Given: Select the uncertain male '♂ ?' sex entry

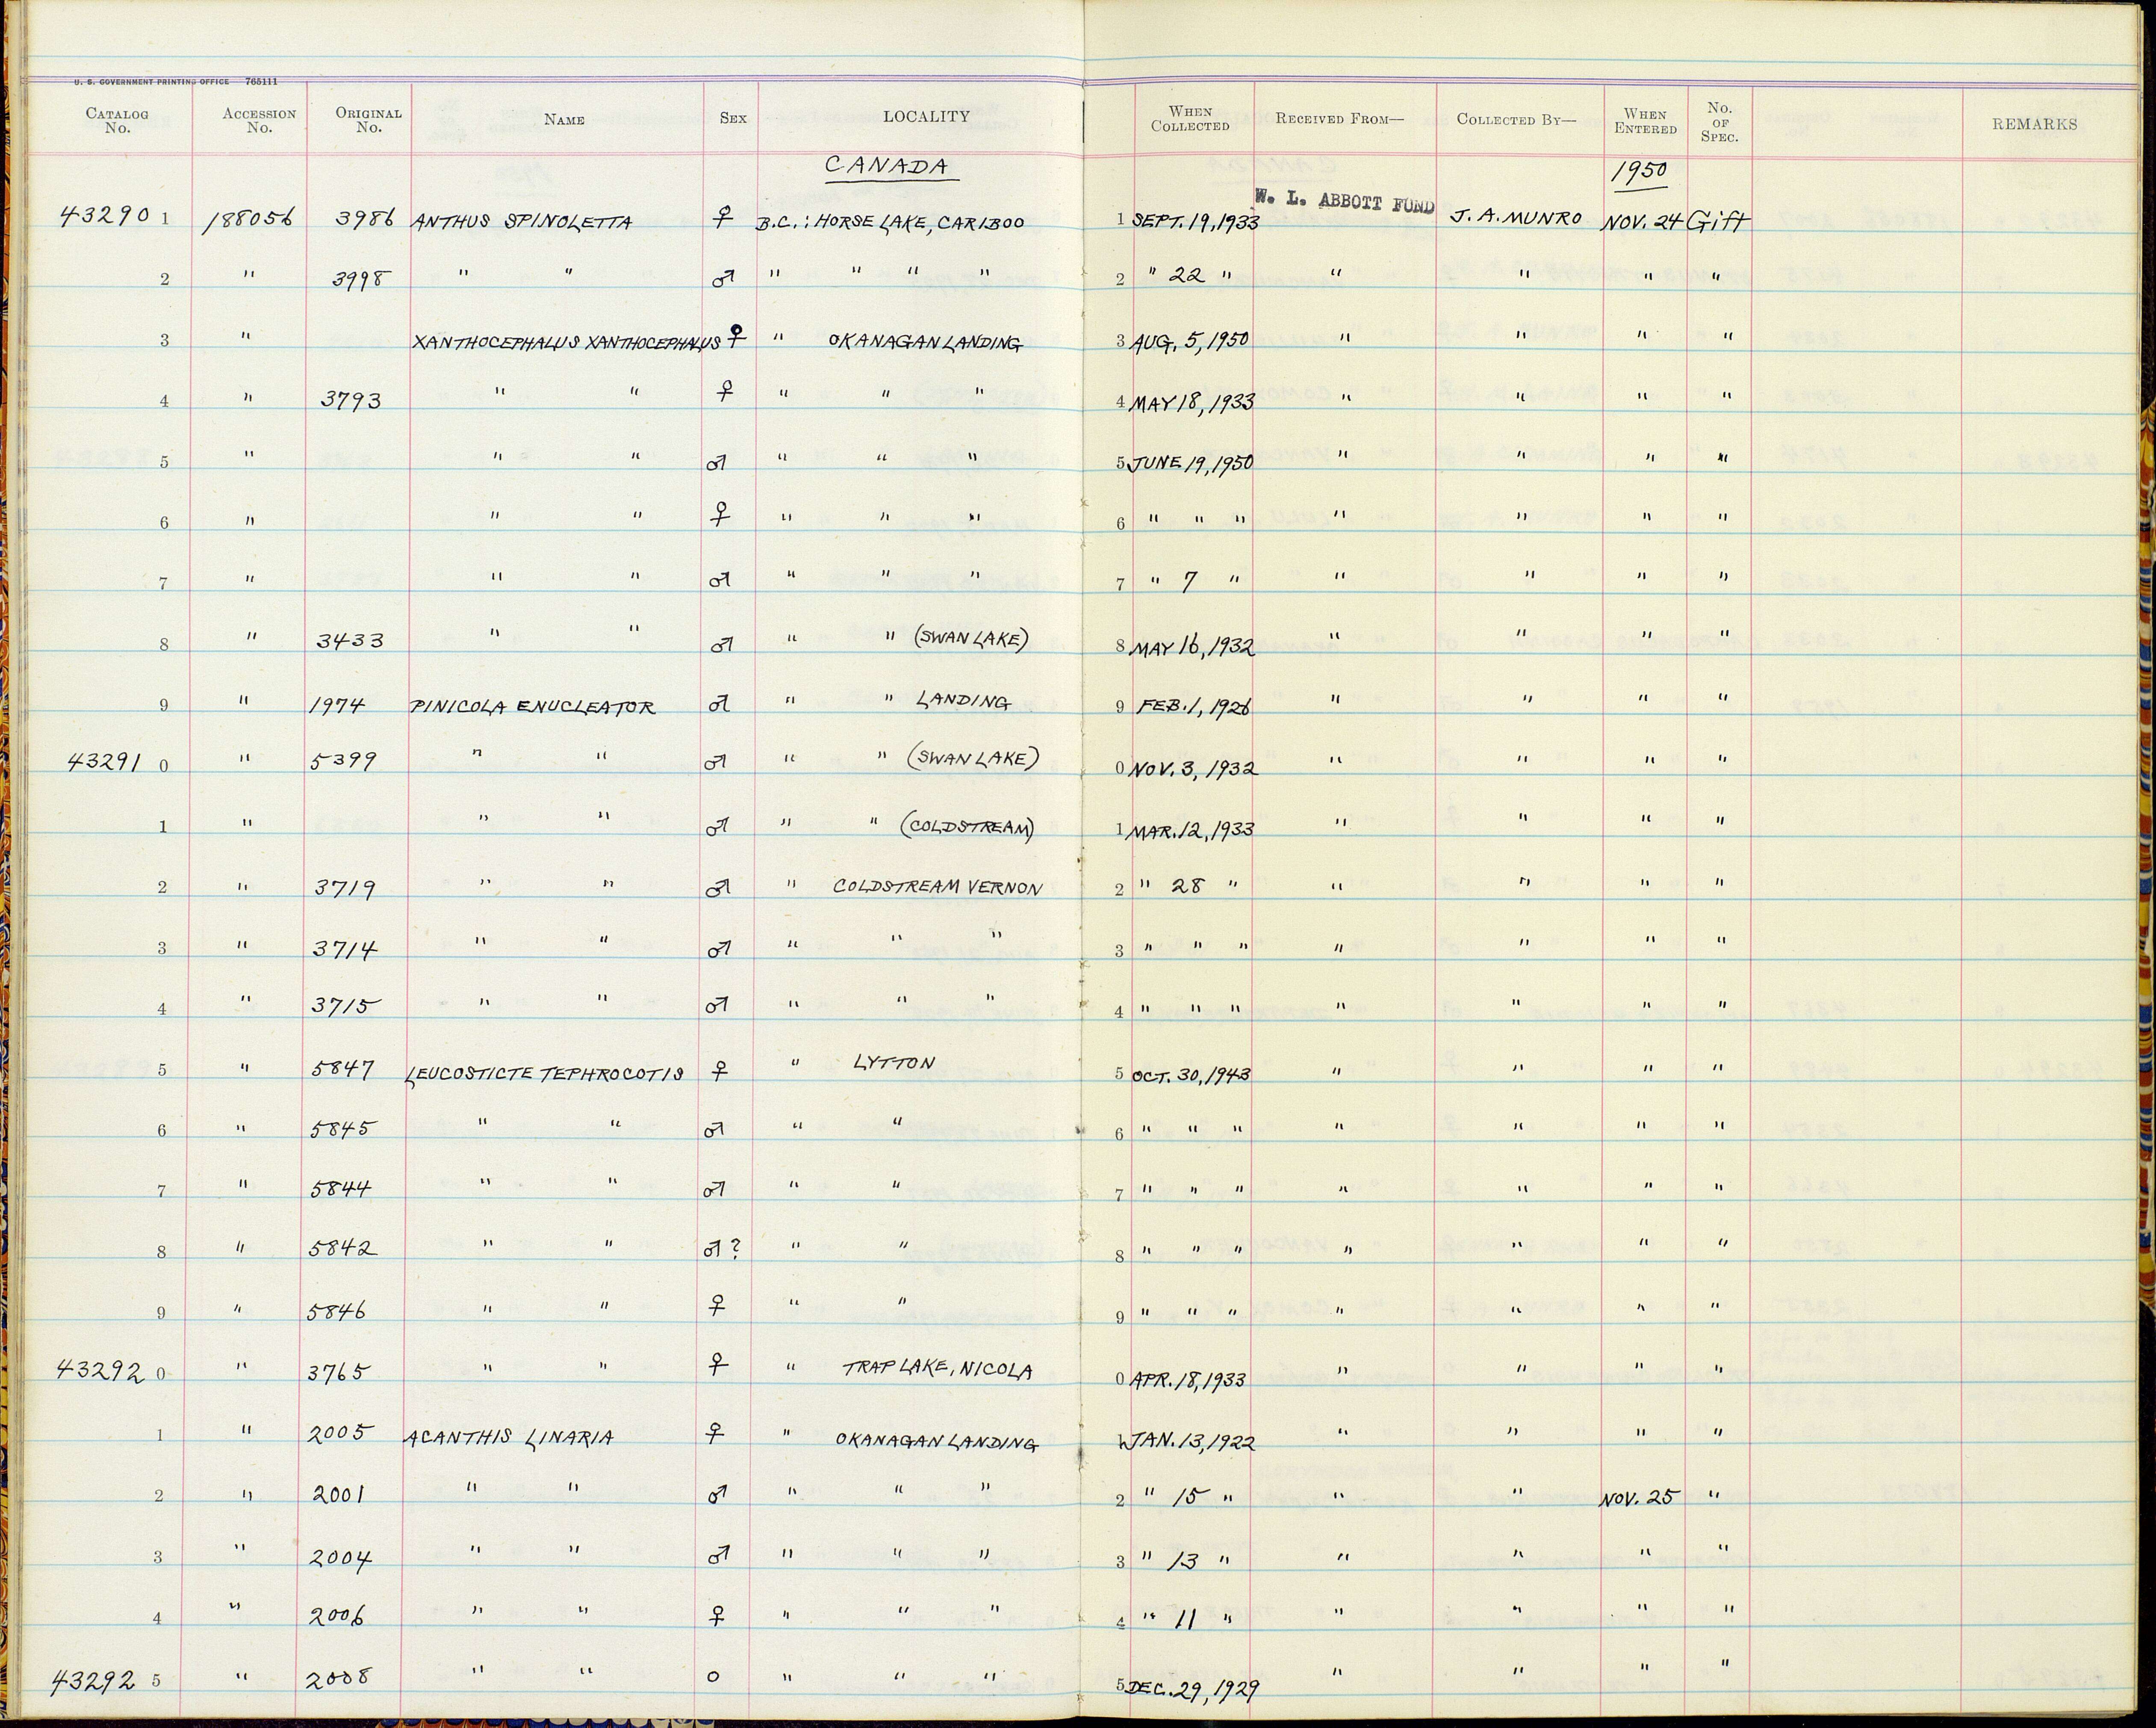Looking at the screenshot, I should (722, 1249).
